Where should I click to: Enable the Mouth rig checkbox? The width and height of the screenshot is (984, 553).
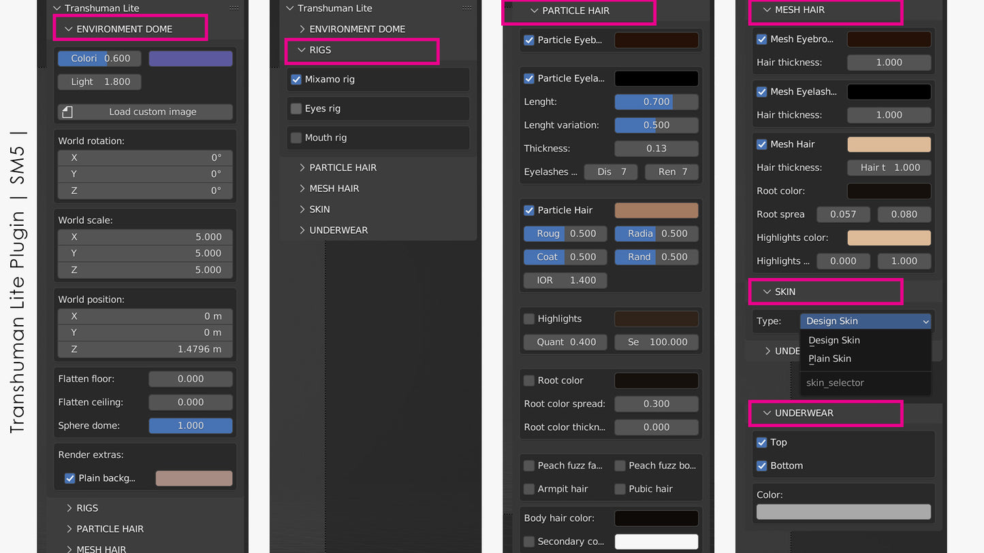(296, 138)
